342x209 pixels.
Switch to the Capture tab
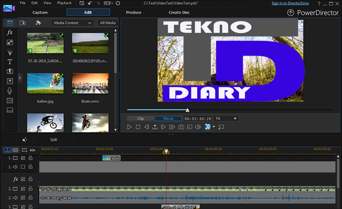click(40, 12)
